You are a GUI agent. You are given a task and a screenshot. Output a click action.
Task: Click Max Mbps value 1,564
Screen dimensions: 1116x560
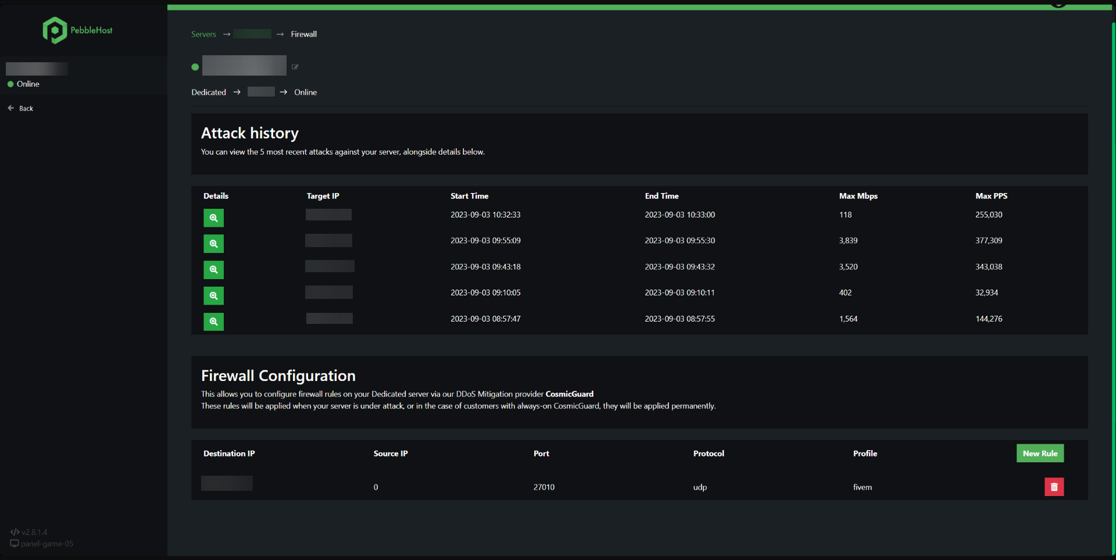click(848, 319)
